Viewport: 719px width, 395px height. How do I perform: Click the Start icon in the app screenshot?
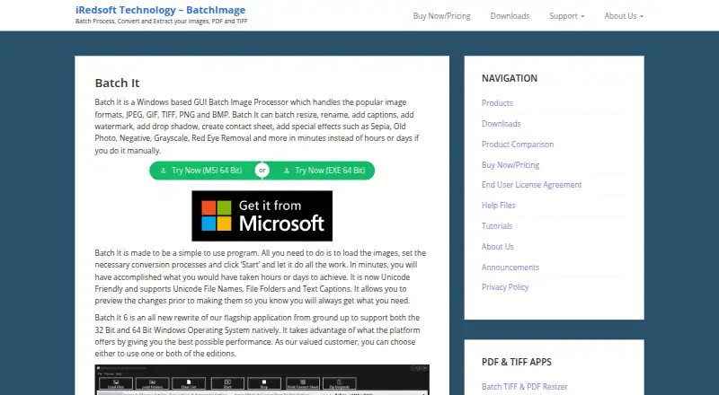(x=227, y=383)
